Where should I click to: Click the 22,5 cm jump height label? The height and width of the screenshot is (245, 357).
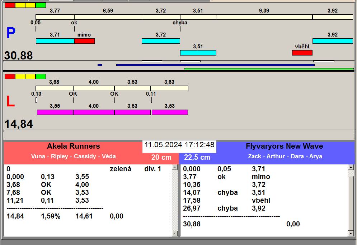[197, 158]
